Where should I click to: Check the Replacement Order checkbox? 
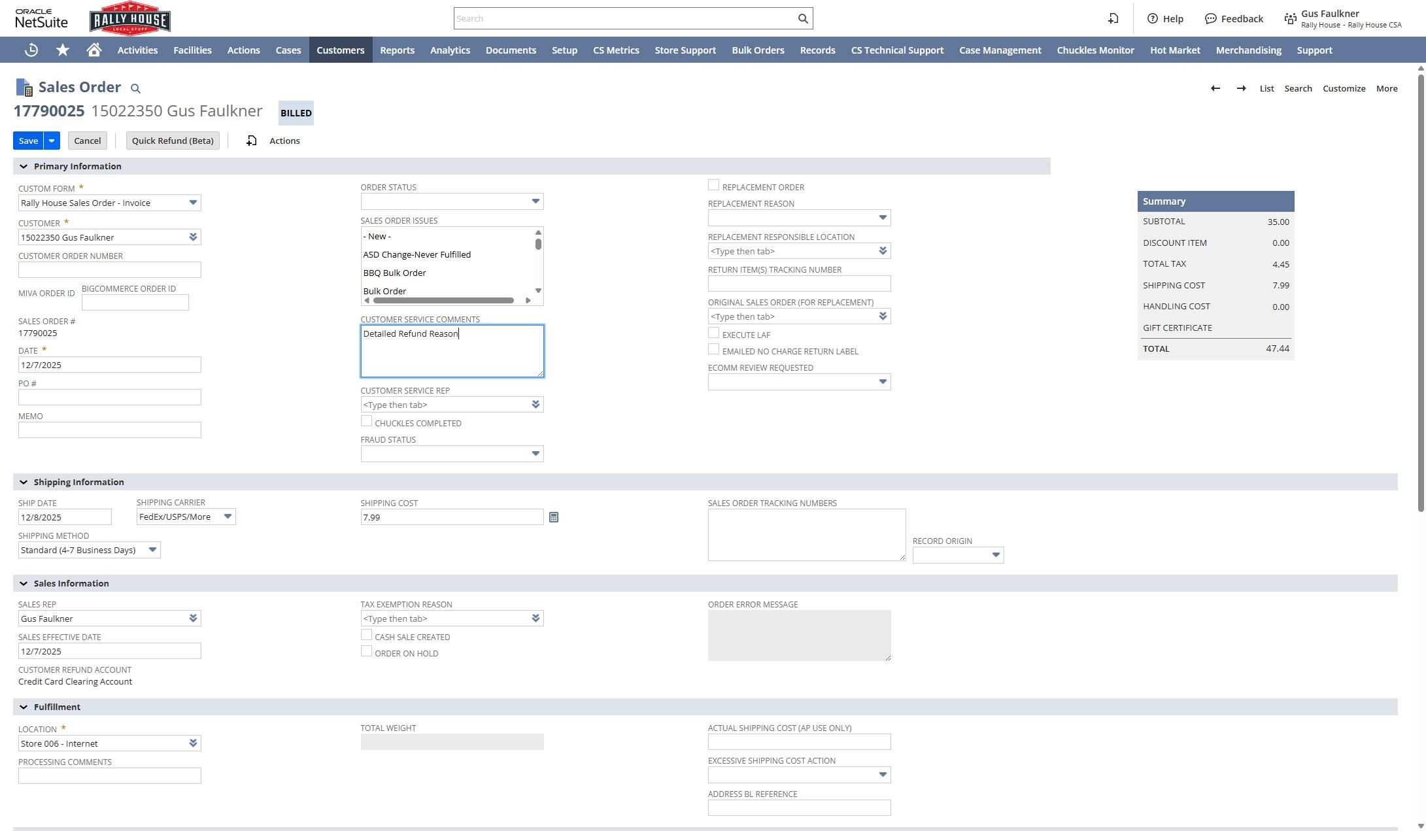pos(713,186)
